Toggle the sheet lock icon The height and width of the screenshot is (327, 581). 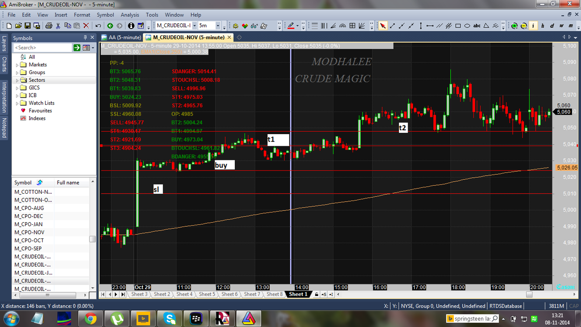click(x=317, y=294)
